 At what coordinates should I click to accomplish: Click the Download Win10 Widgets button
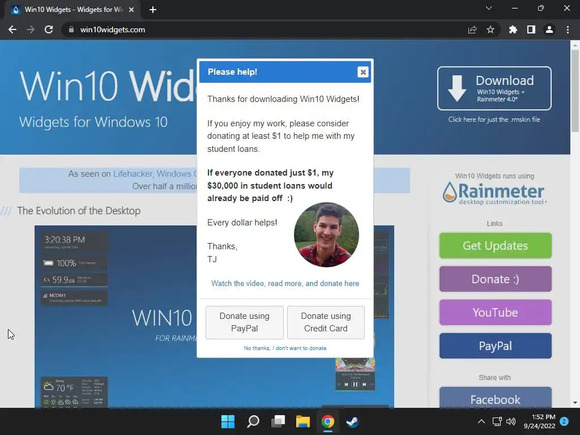494,88
